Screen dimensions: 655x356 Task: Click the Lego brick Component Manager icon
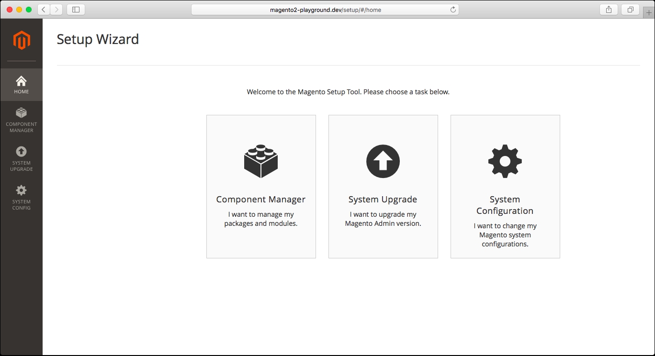tap(261, 161)
